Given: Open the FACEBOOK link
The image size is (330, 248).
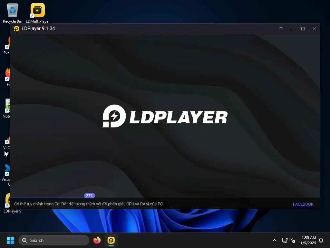Looking at the screenshot, I should pyautogui.click(x=303, y=204).
